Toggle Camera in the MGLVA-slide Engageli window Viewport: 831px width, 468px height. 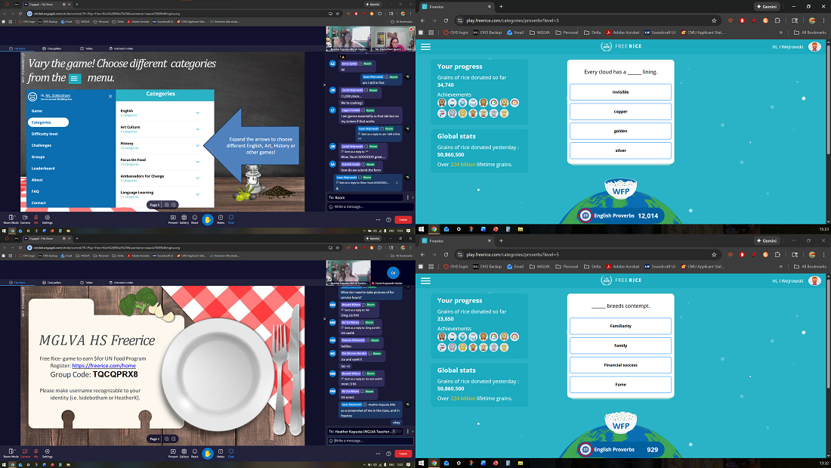(25, 453)
